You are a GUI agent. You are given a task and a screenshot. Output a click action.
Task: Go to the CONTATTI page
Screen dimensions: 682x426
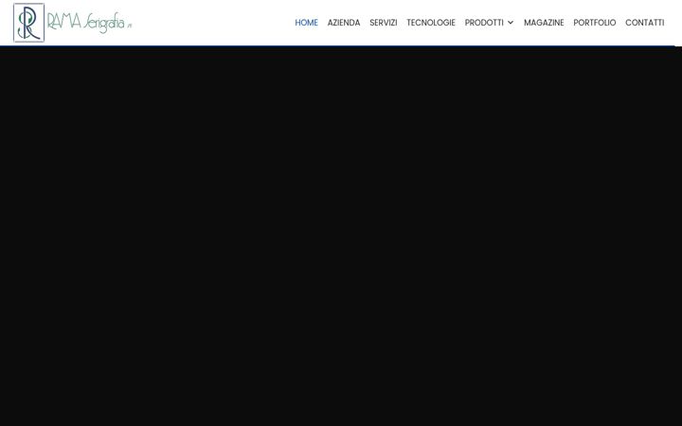(645, 23)
